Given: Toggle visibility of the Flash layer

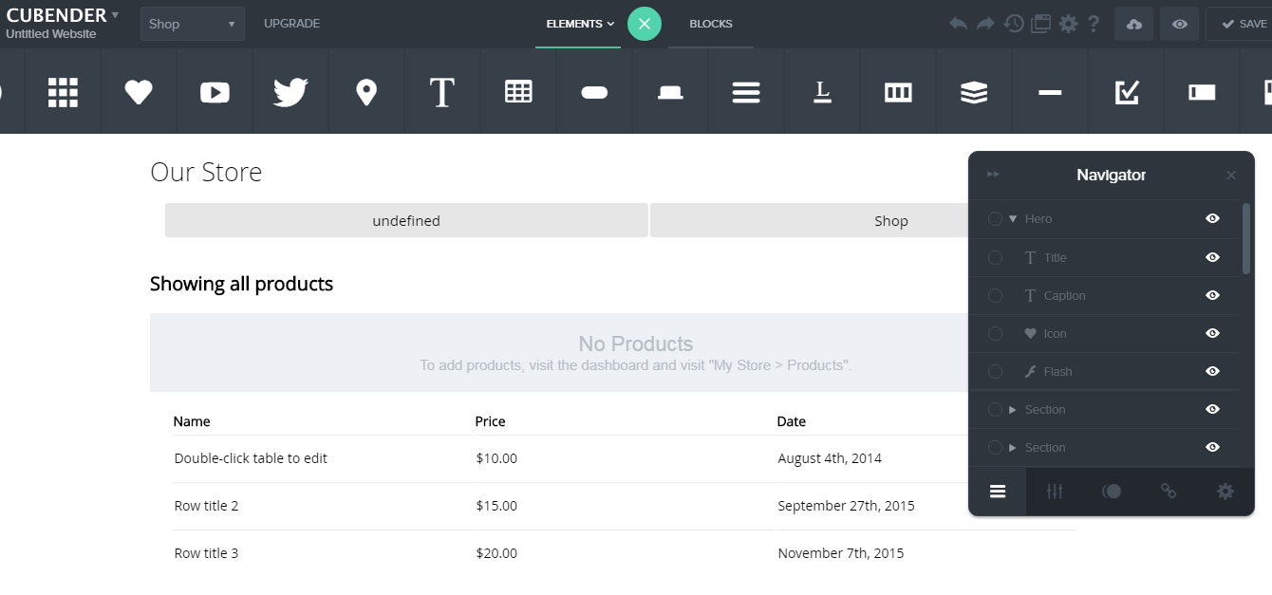Looking at the screenshot, I should 1212,371.
